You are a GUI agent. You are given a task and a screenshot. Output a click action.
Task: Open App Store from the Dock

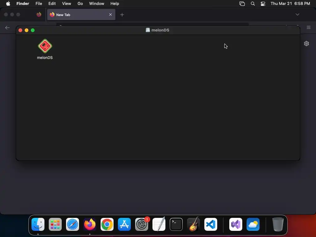(124, 224)
